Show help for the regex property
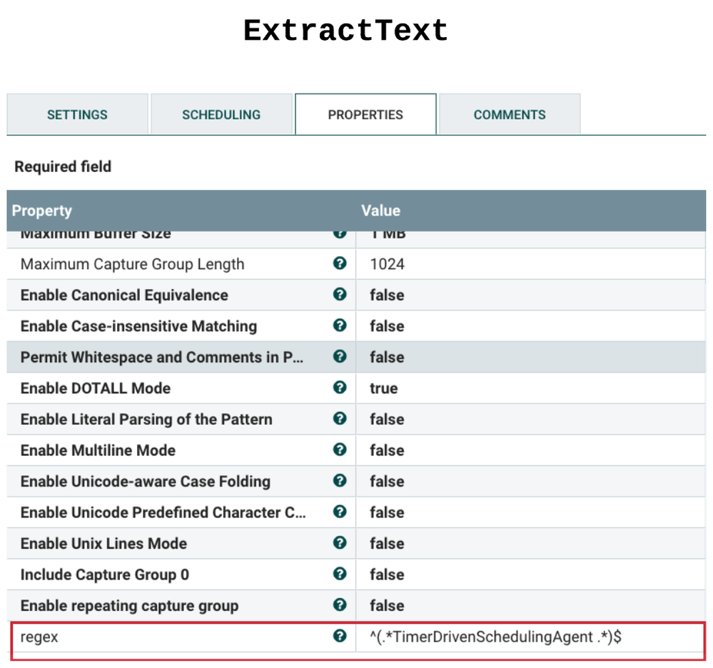This screenshot has height=668, width=713. coord(340,636)
